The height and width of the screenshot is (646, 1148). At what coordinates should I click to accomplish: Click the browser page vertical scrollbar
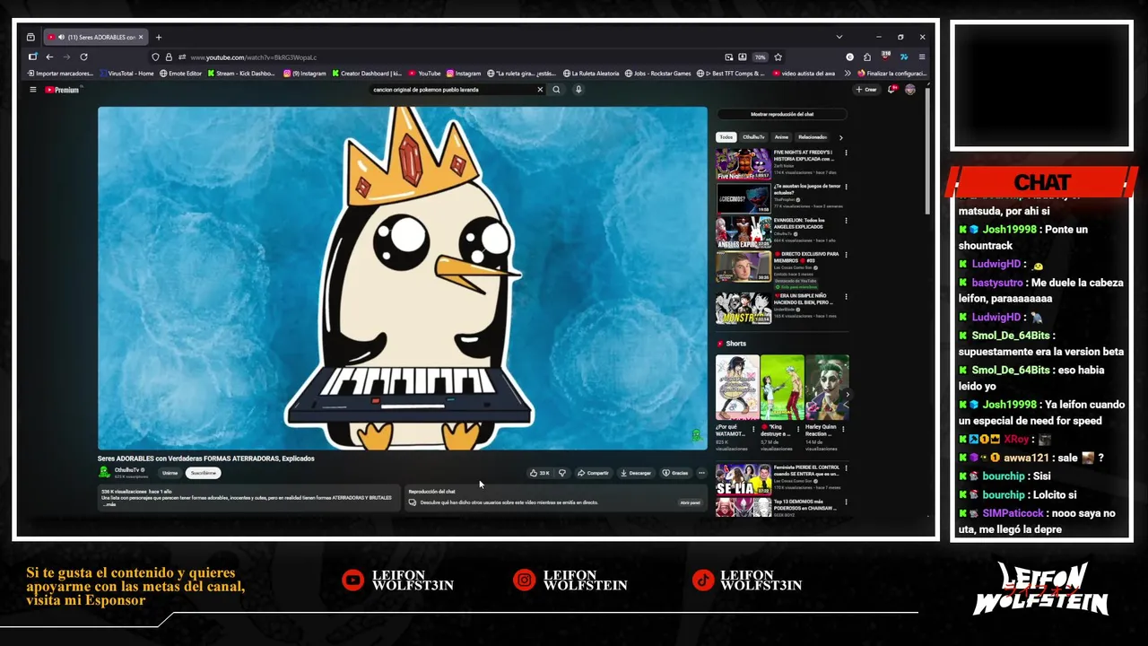[928, 153]
